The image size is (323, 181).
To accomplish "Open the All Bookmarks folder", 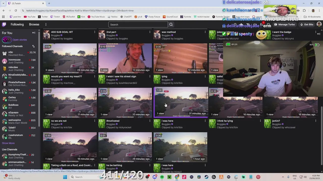I will pos(312,17).
